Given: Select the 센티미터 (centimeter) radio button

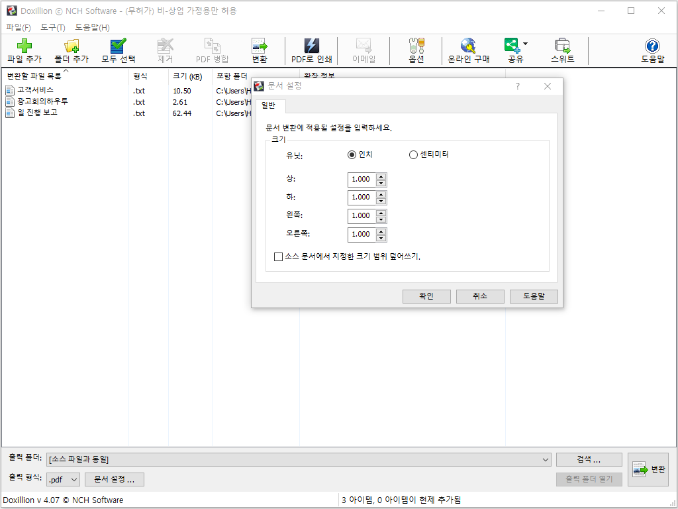Looking at the screenshot, I should [x=413, y=154].
